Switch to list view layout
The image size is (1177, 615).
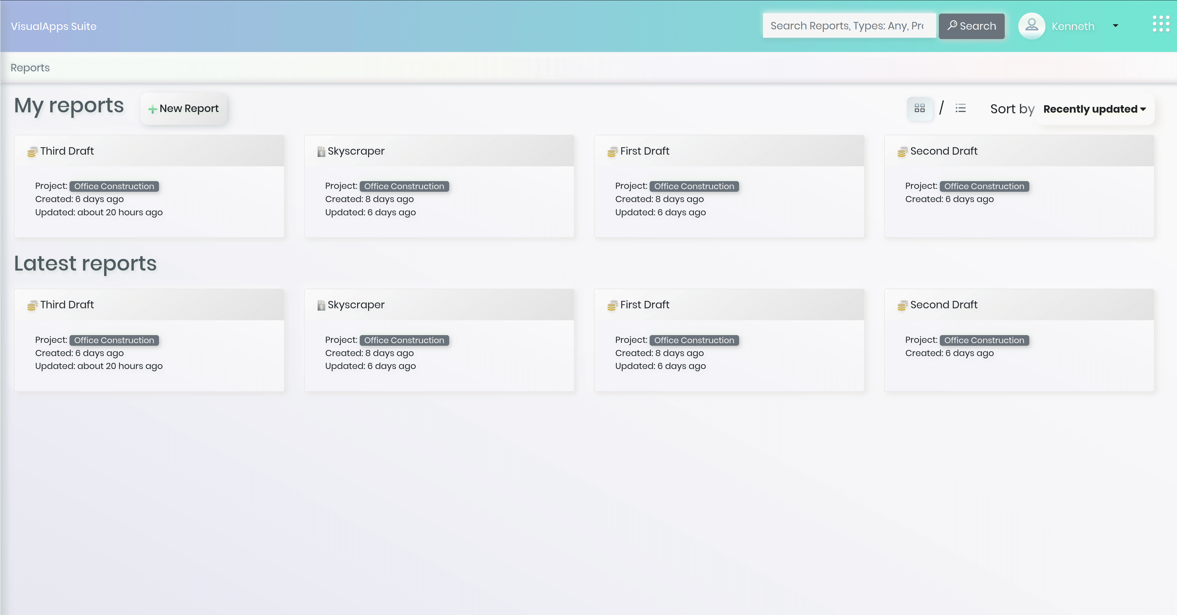pyautogui.click(x=960, y=108)
